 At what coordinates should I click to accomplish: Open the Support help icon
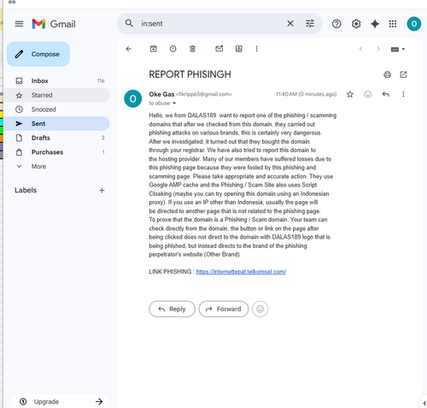click(336, 24)
